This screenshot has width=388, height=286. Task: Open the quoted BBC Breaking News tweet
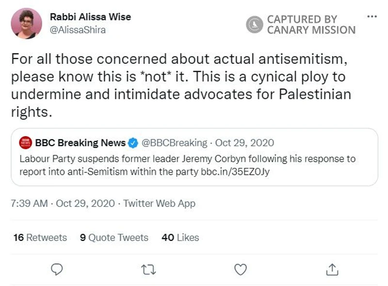[194, 165]
